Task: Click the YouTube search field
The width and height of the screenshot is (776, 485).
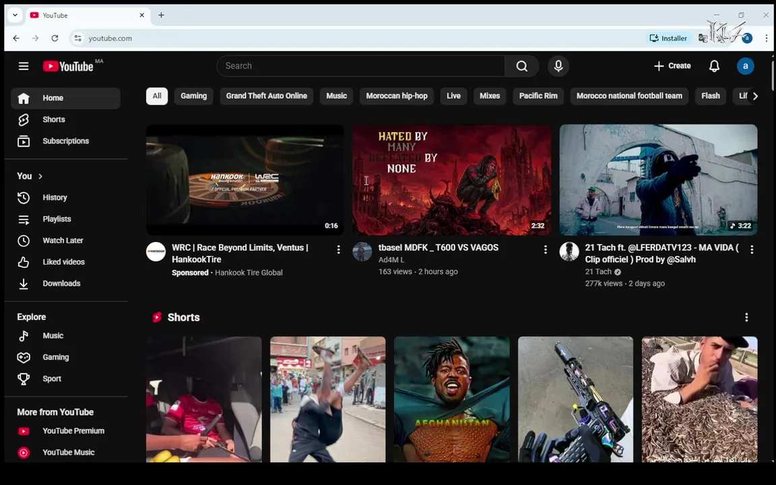Action: 361,66
